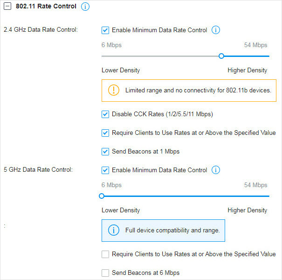Click the 802.11 Rate Control heading text

(46, 7)
